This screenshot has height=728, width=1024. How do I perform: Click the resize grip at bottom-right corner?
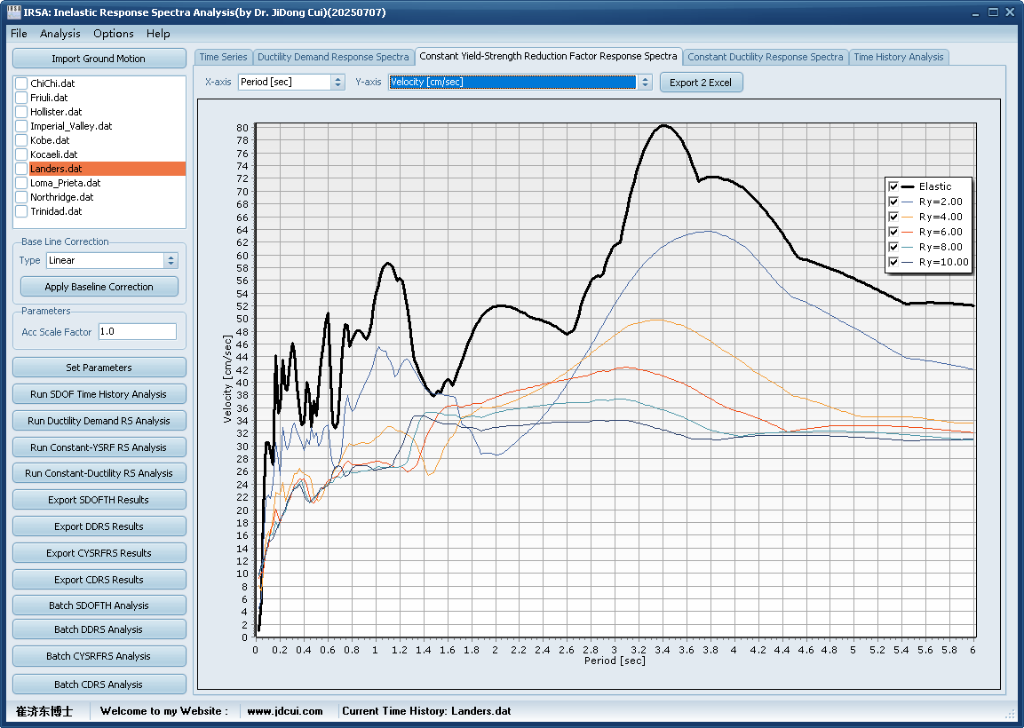(x=1011, y=713)
